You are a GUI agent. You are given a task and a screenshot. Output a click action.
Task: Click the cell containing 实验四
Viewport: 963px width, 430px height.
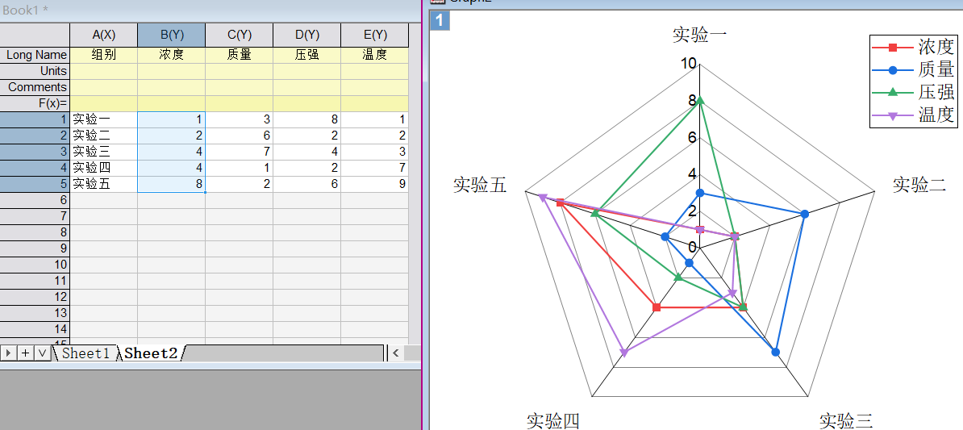coord(103,168)
